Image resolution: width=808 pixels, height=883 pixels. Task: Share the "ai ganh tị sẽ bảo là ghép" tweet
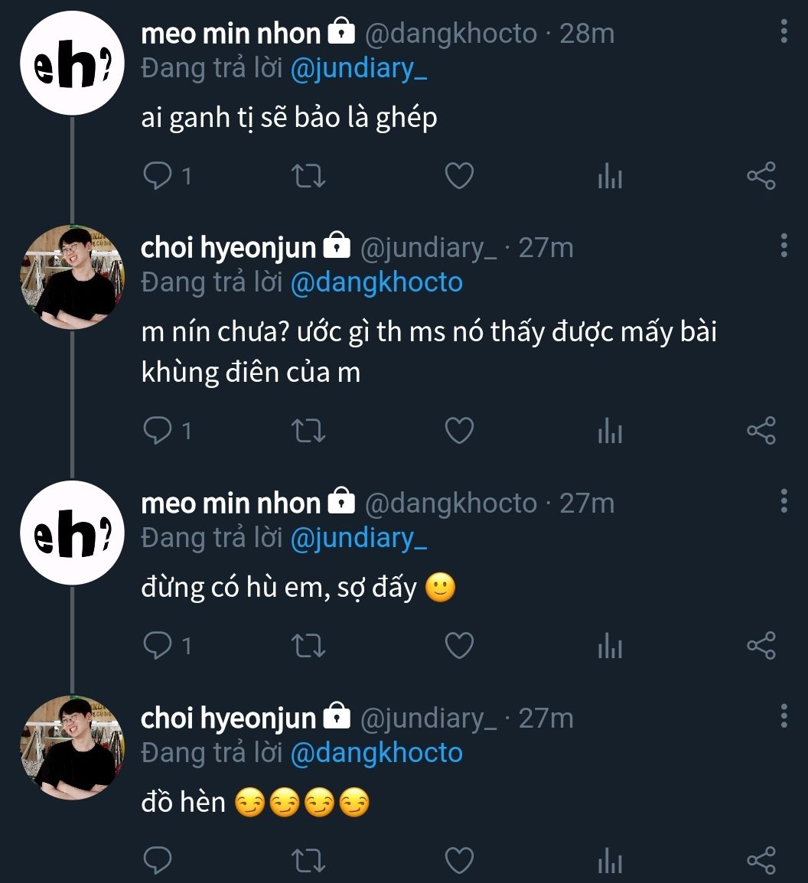coord(761,177)
